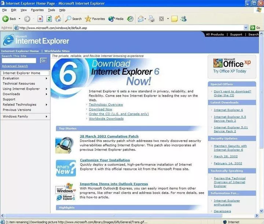The width and height of the screenshot is (264, 224).
Task: Stop page loading with the Stop icon
Action: 40,19
